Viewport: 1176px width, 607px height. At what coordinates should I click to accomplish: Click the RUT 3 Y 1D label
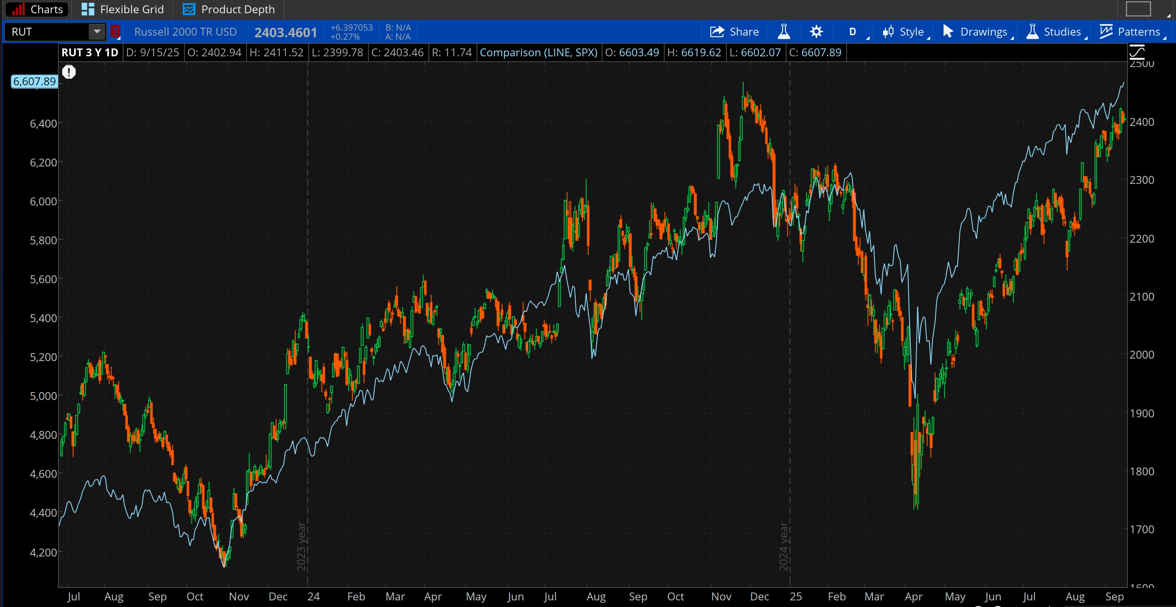point(90,53)
